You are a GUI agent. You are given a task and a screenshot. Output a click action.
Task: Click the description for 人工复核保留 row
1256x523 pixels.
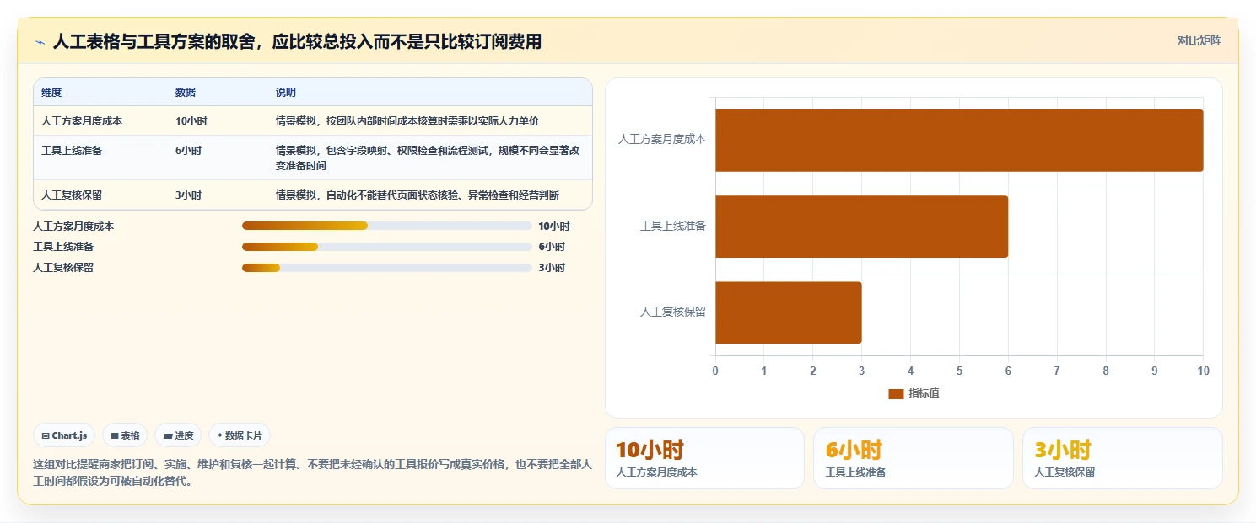point(417,195)
